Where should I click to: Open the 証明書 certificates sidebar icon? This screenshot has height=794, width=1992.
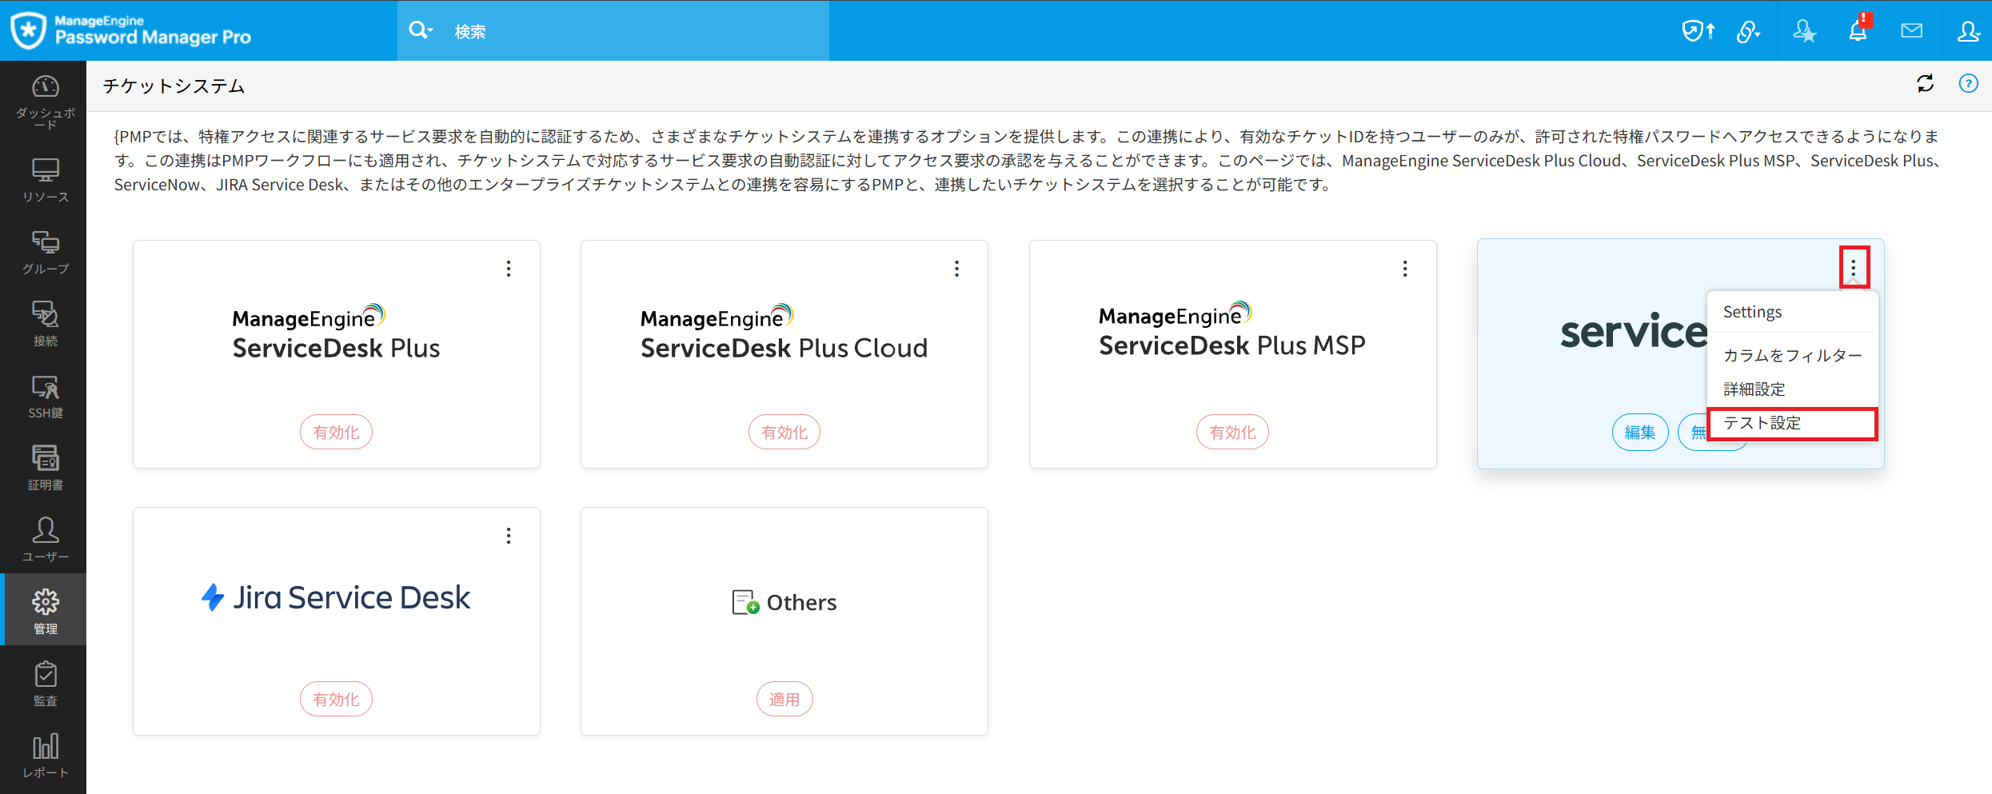(x=45, y=469)
